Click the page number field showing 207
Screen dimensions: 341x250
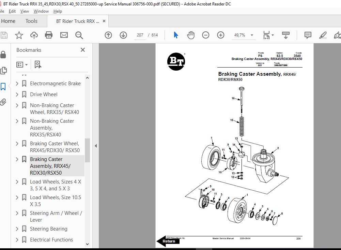(140, 35)
